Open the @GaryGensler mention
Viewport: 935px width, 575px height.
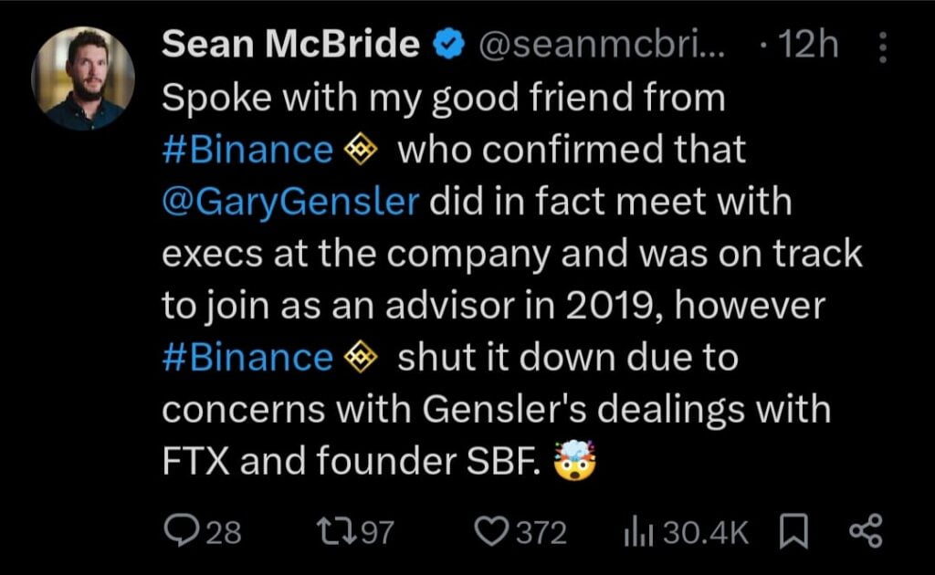click(x=290, y=202)
